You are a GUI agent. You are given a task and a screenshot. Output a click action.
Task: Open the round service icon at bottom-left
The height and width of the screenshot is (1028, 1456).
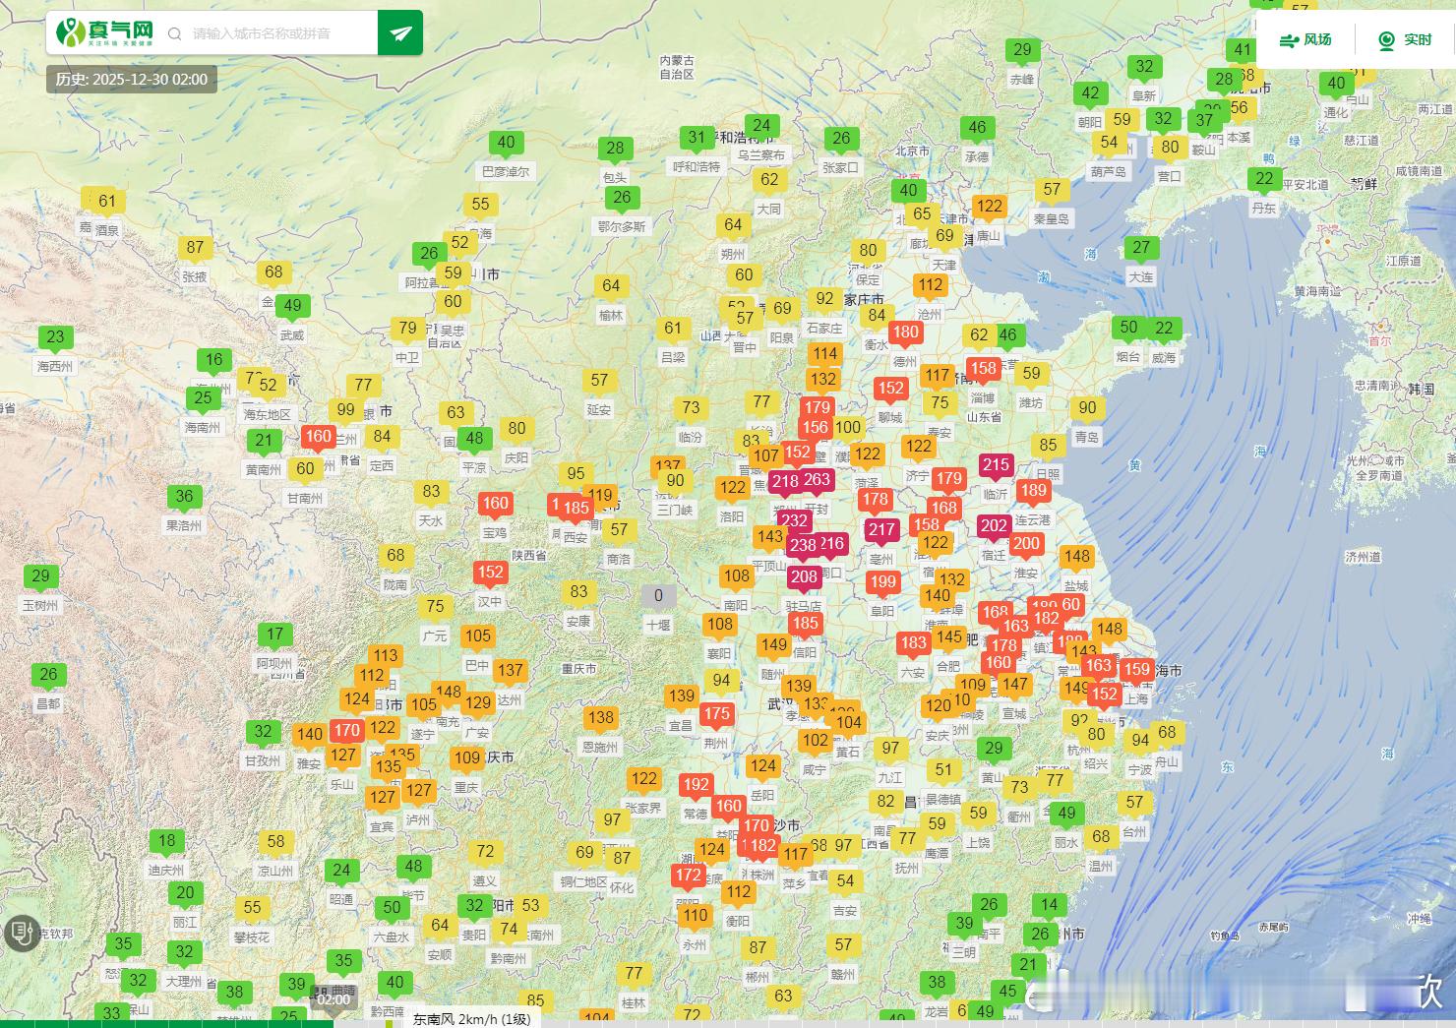pos(21,933)
